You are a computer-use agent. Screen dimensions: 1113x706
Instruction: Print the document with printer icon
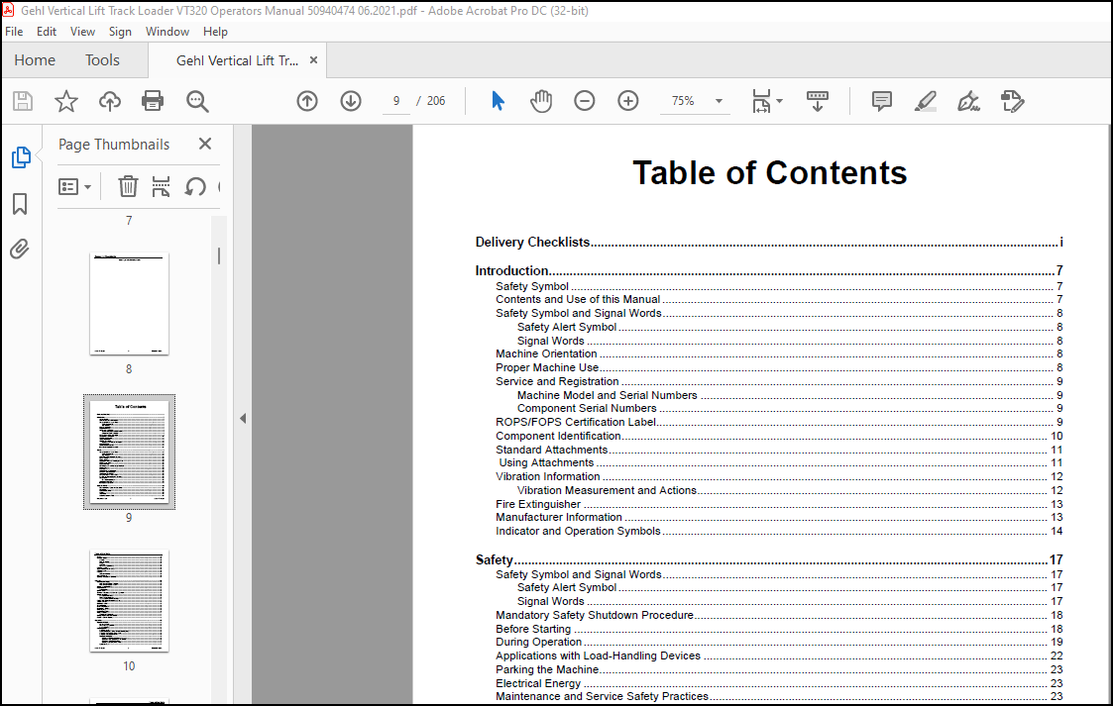tap(153, 101)
